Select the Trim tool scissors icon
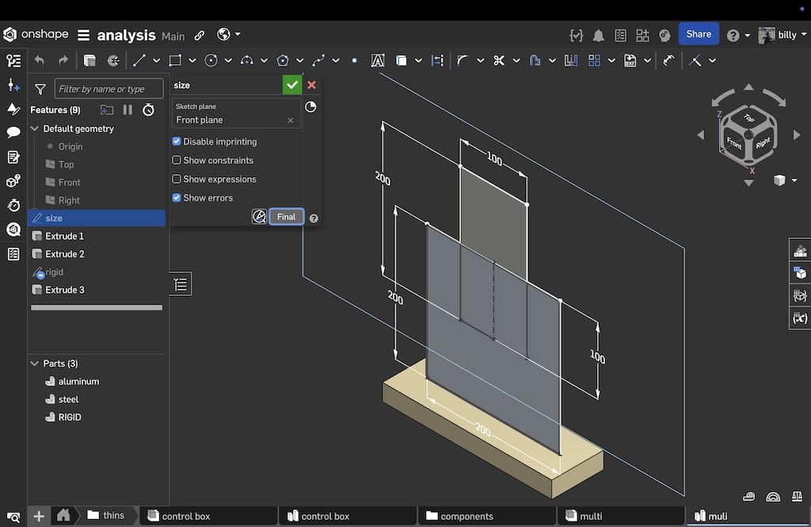 click(498, 60)
